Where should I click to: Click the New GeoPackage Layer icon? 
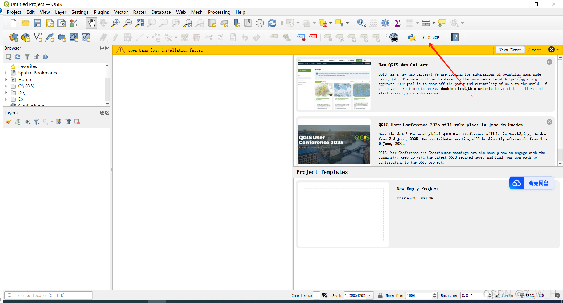(26, 37)
